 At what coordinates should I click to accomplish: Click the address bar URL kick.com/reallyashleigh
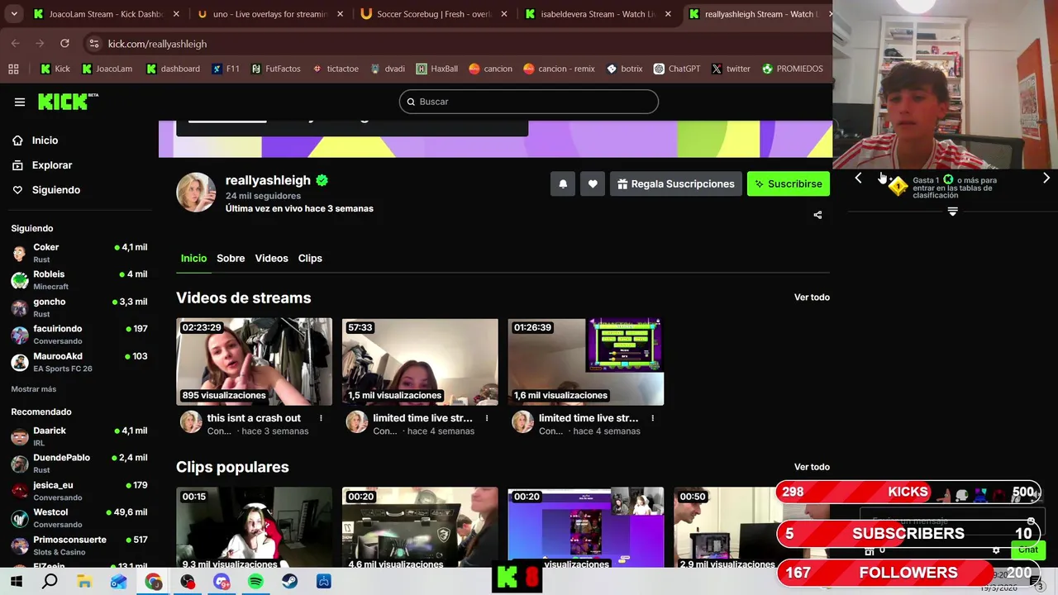[x=157, y=43]
